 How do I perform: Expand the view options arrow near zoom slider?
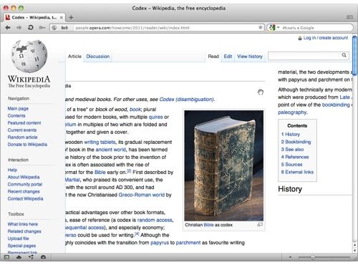(290, 257)
